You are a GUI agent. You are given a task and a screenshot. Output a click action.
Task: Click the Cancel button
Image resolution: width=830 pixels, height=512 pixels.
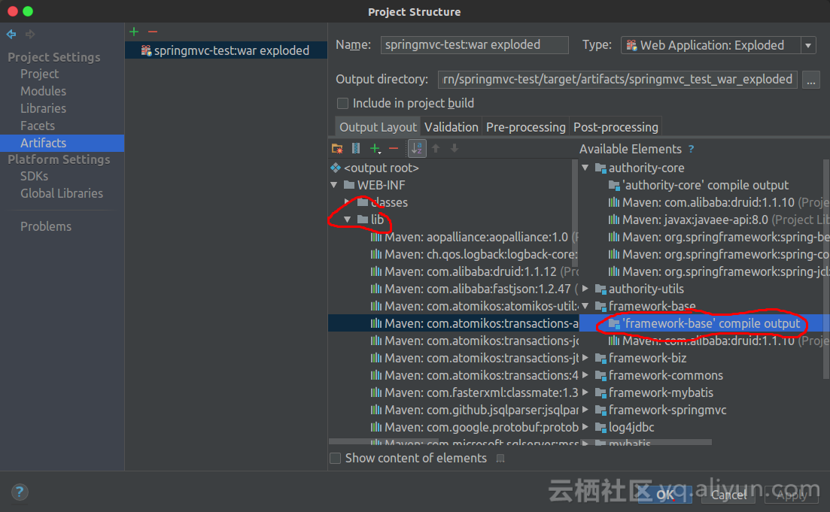729,495
